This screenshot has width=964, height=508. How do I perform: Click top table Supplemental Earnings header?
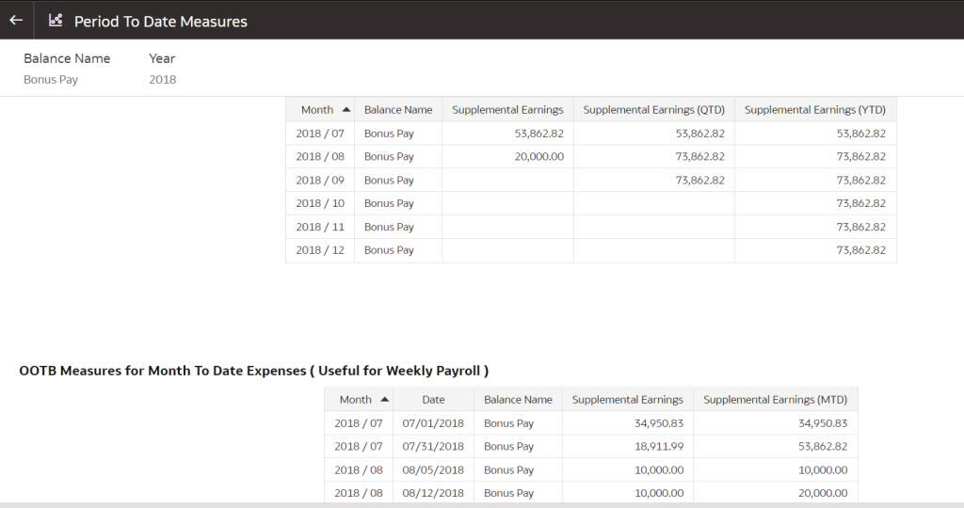(x=507, y=109)
